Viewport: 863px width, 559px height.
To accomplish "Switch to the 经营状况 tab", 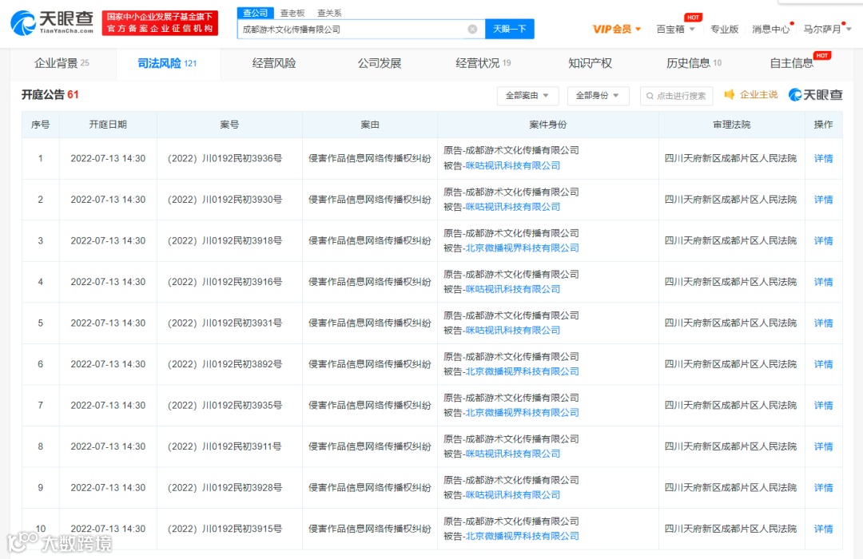I will click(x=483, y=63).
